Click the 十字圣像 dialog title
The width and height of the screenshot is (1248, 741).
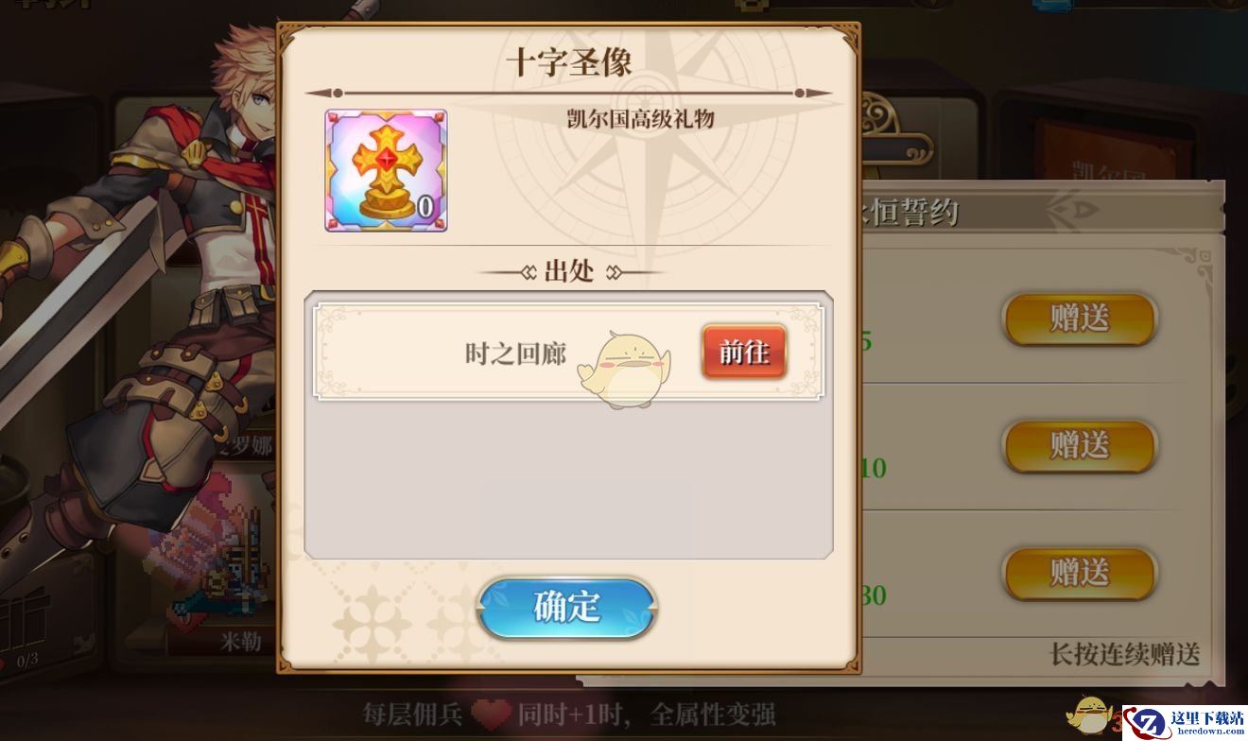568,62
